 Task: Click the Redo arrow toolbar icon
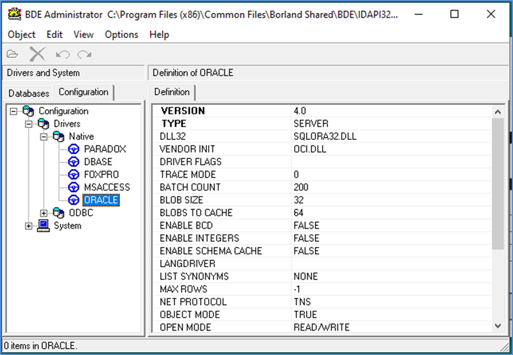pyautogui.click(x=84, y=55)
